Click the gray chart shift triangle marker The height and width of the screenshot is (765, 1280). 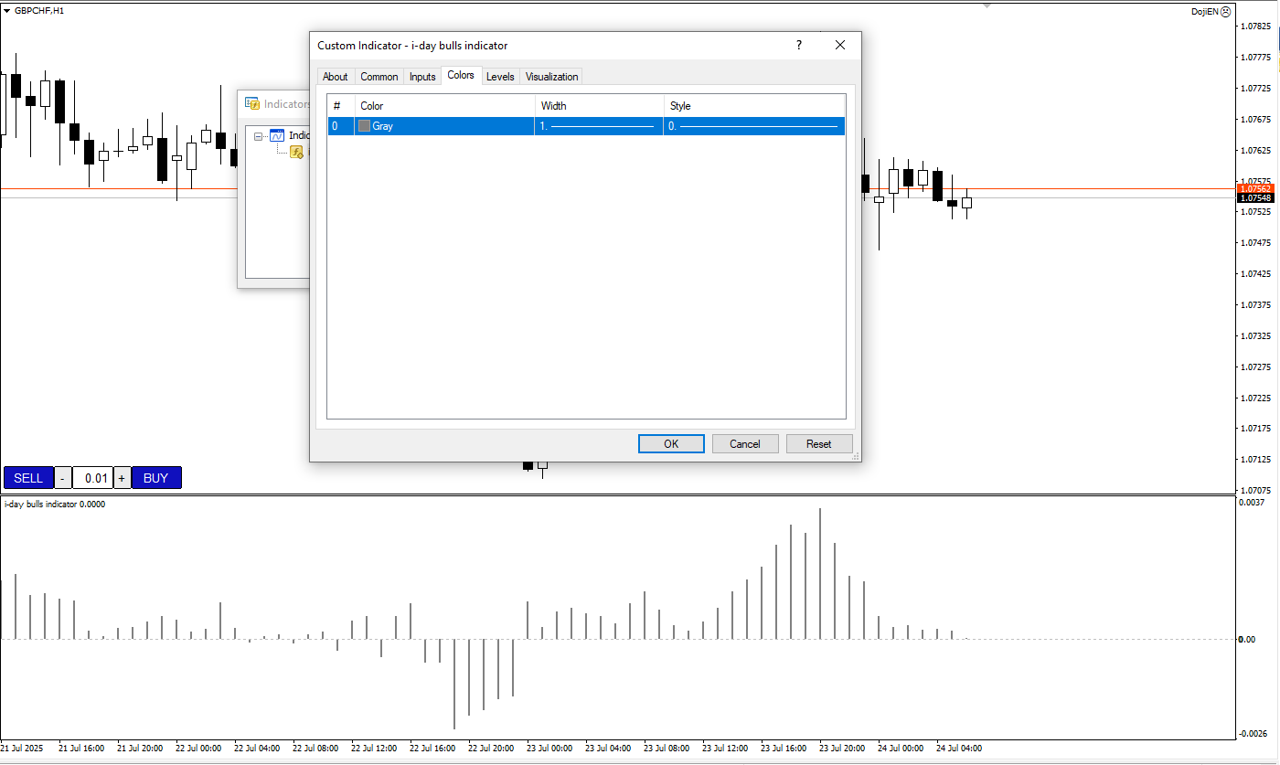(987, 5)
